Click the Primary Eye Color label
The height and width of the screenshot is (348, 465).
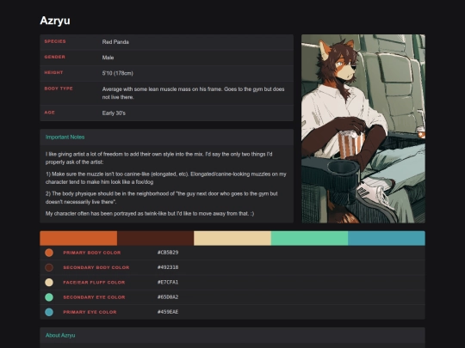(90, 312)
